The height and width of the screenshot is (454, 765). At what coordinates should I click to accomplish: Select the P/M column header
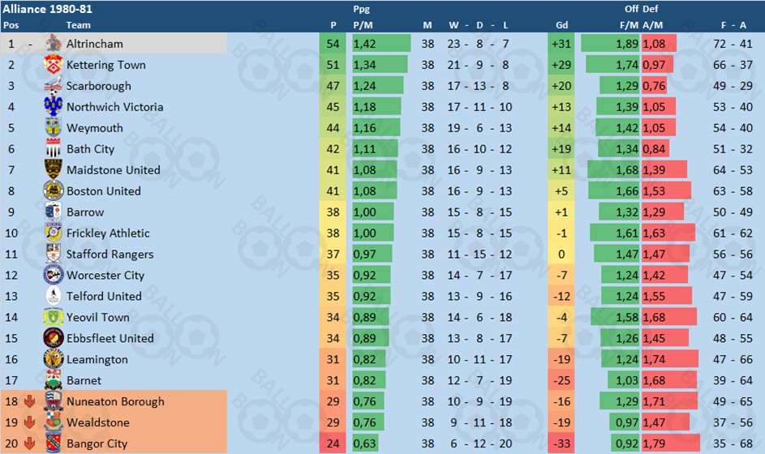click(363, 25)
